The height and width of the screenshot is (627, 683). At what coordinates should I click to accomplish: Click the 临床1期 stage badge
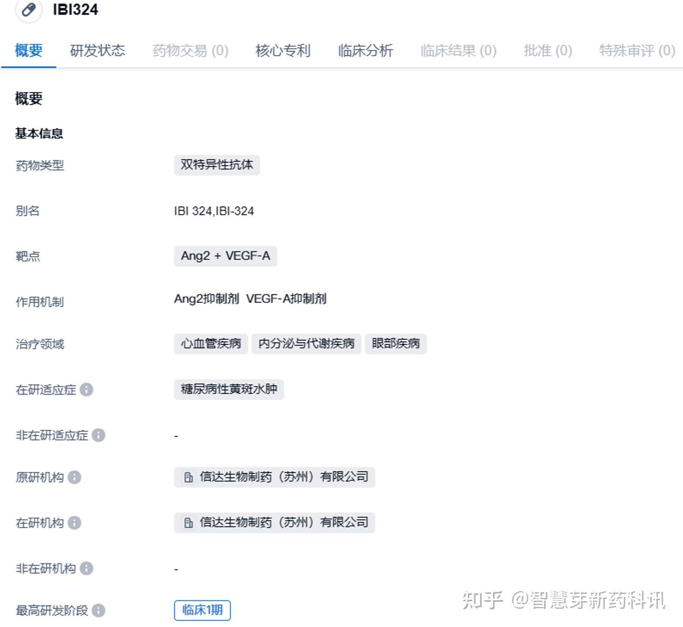[x=202, y=610]
